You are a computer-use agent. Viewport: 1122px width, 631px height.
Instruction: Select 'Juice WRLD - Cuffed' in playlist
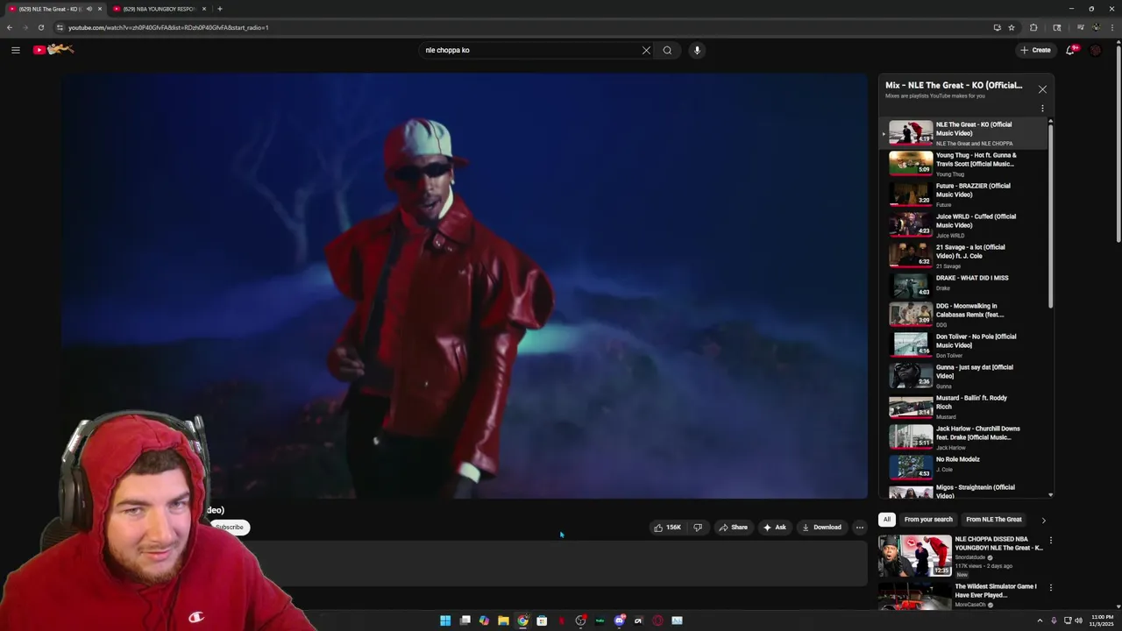pyautogui.click(x=962, y=225)
